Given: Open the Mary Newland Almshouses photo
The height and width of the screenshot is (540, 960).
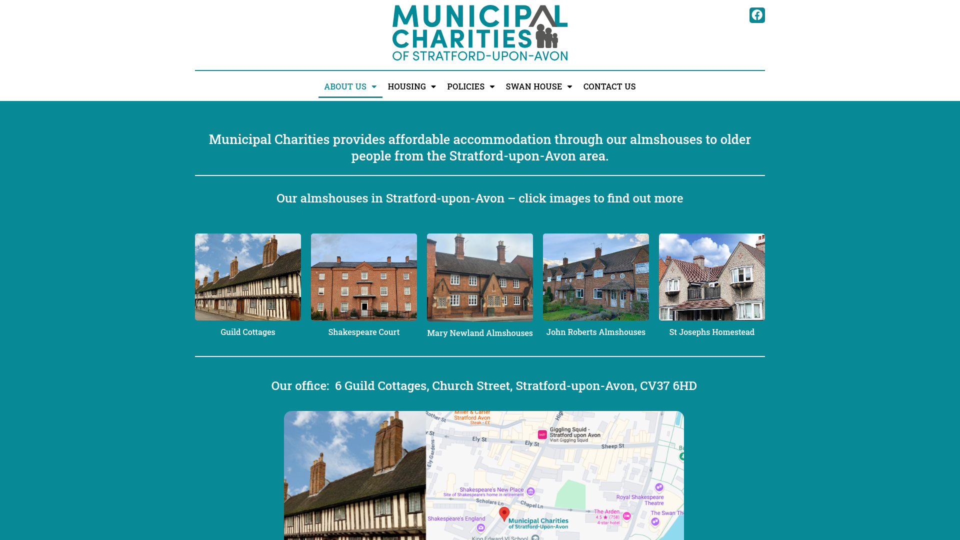Looking at the screenshot, I should pyautogui.click(x=480, y=277).
